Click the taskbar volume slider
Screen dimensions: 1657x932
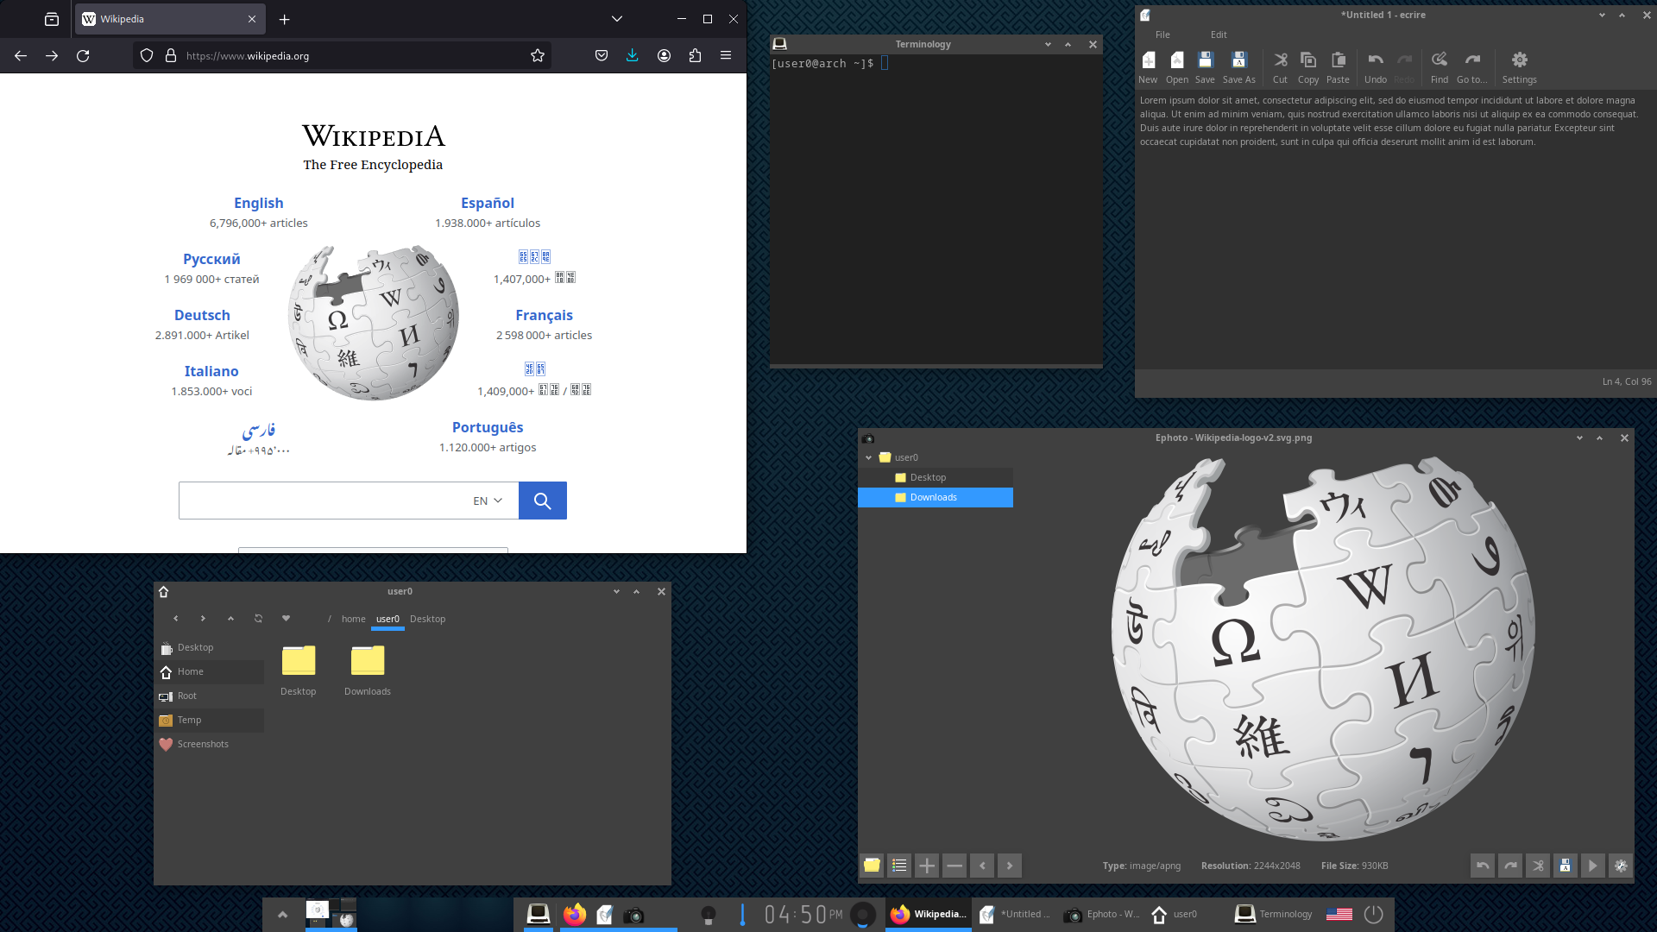742,914
